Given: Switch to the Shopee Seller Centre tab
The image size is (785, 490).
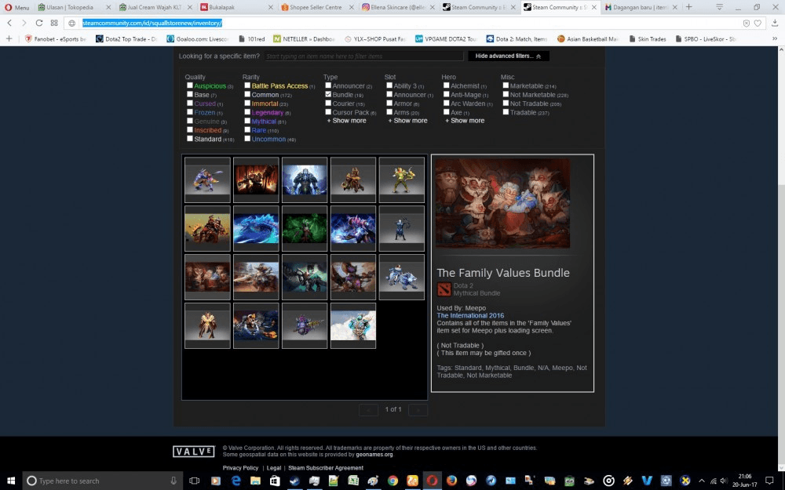Looking at the screenshot, I should (317, 7).
